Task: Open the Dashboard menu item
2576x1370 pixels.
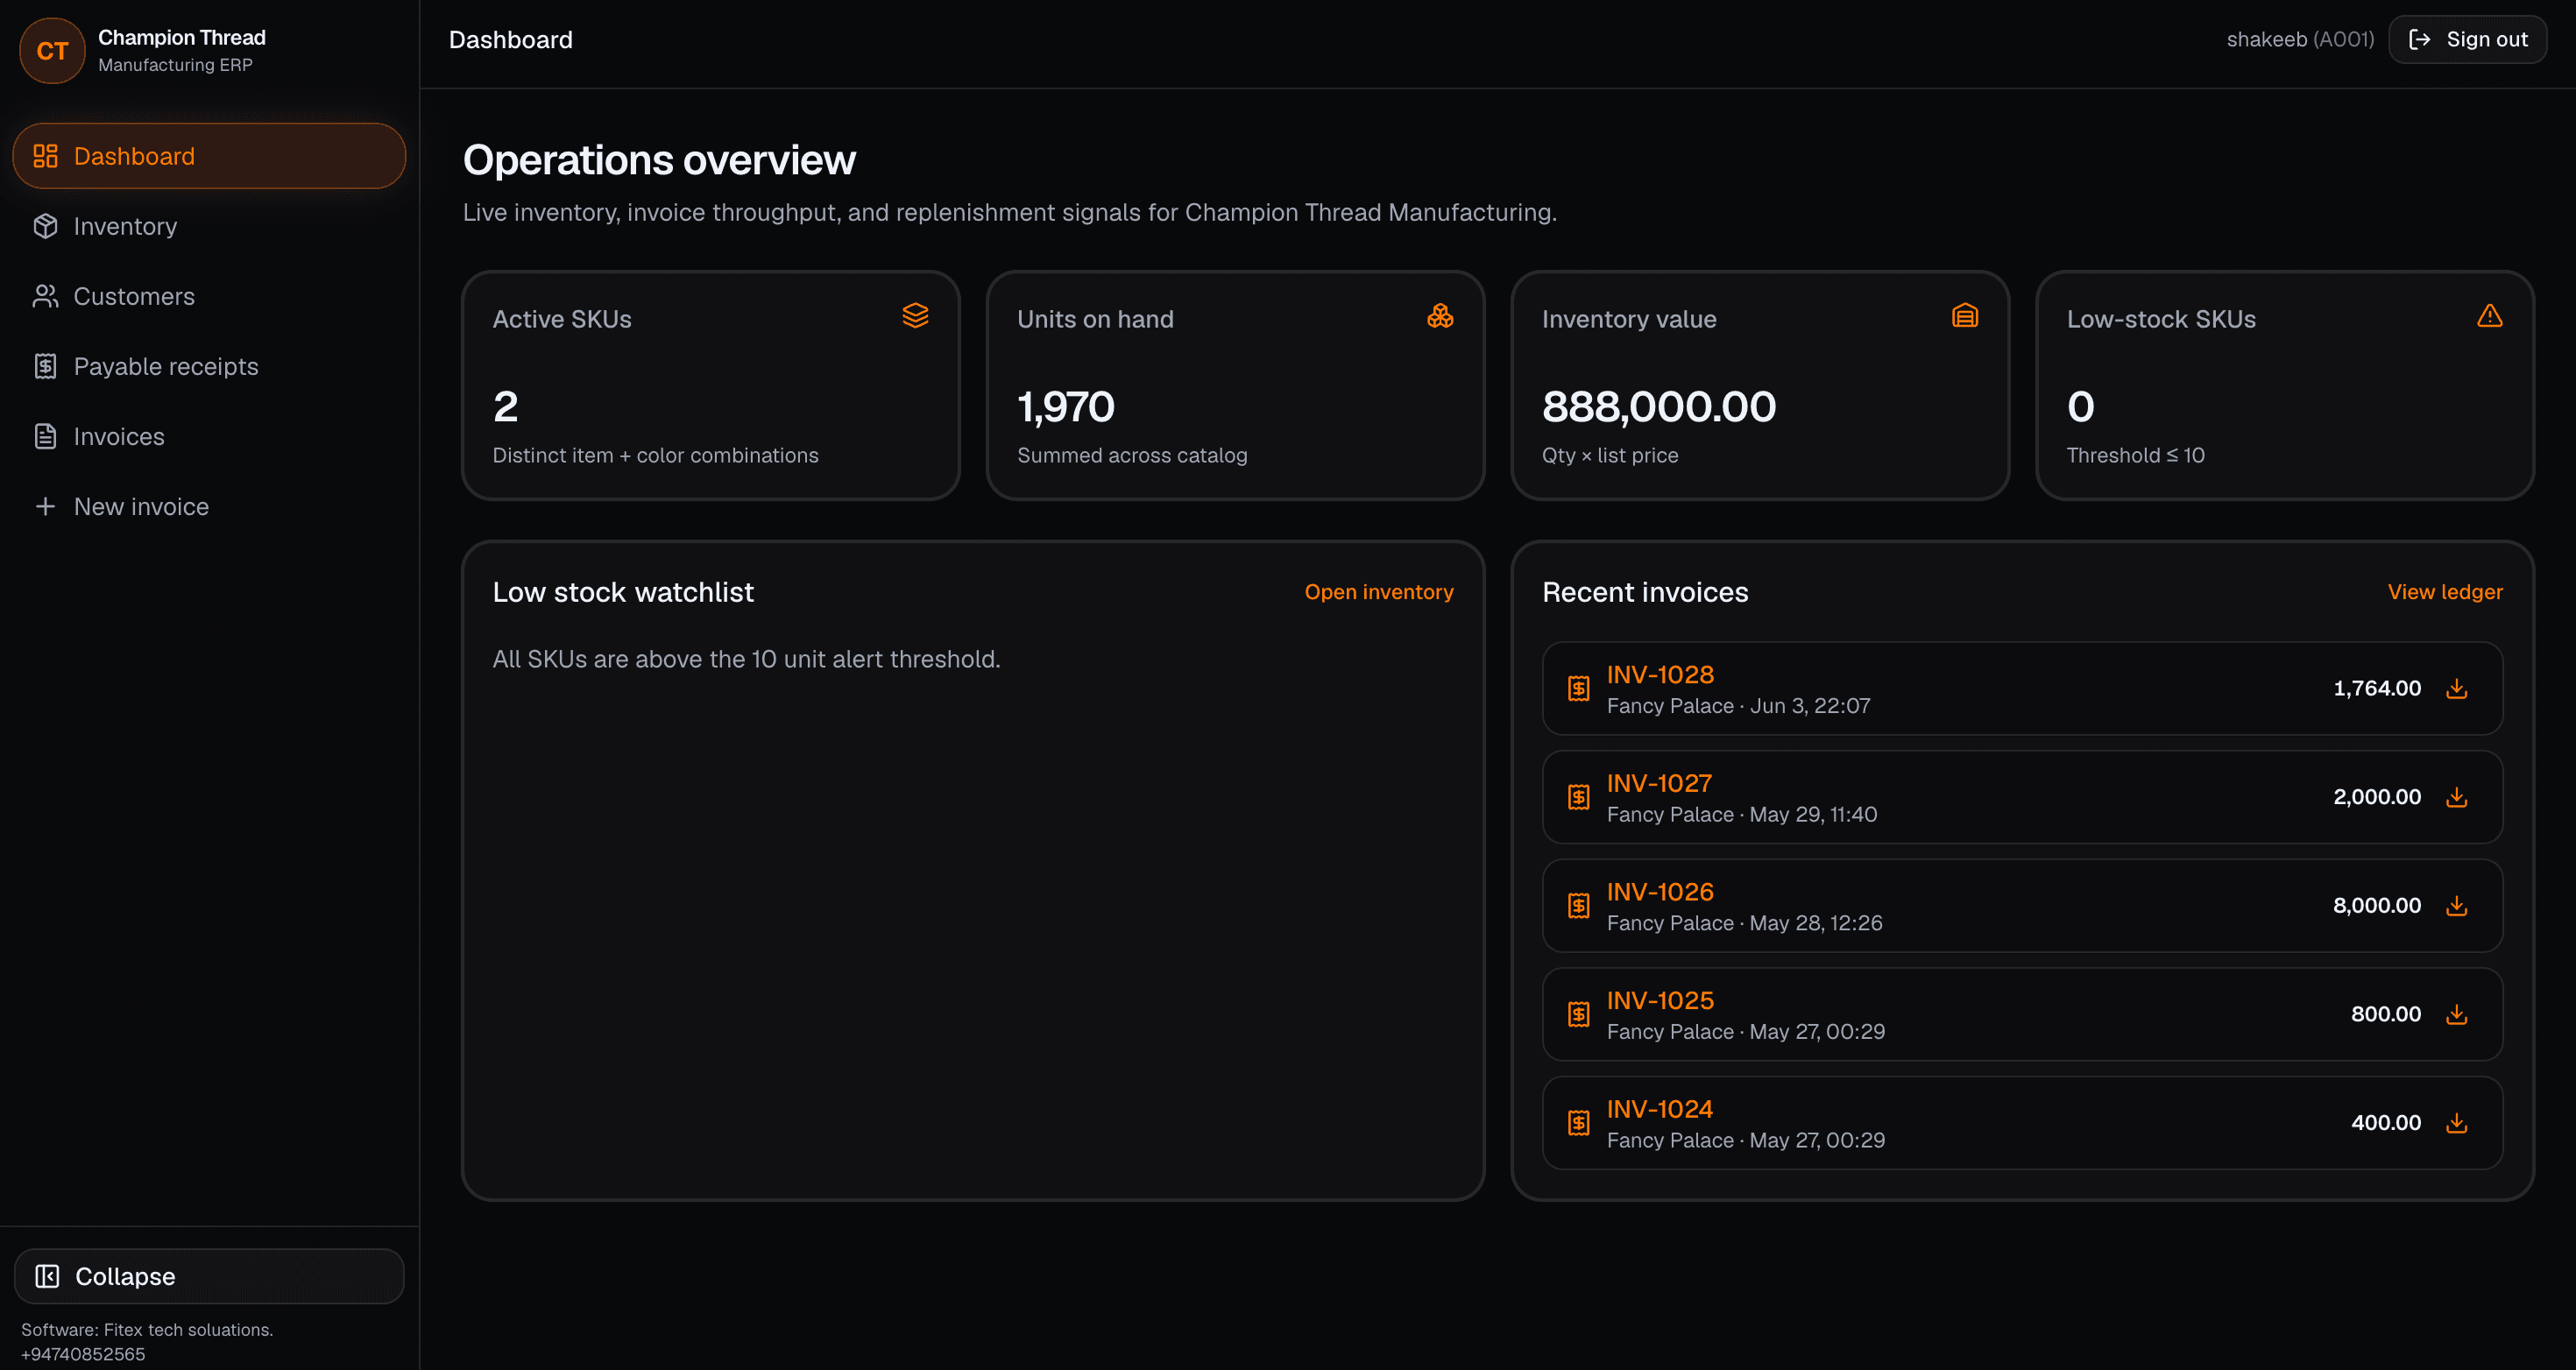Action: click(x=209, y=156)
